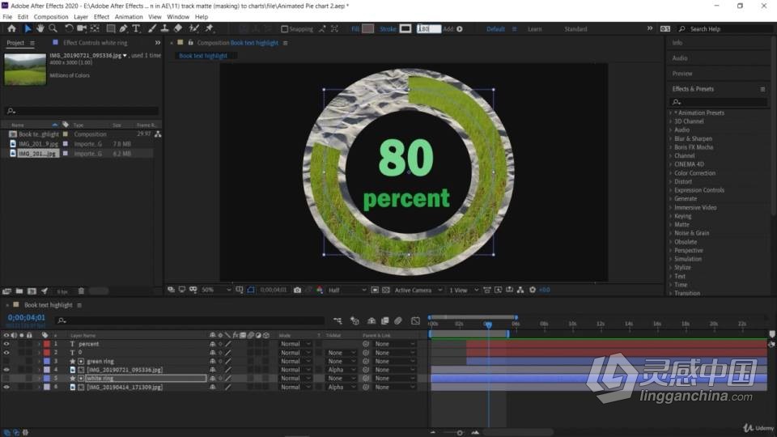Open the File menu
This screenshot has height=437, width=777.
click(7, 17)
